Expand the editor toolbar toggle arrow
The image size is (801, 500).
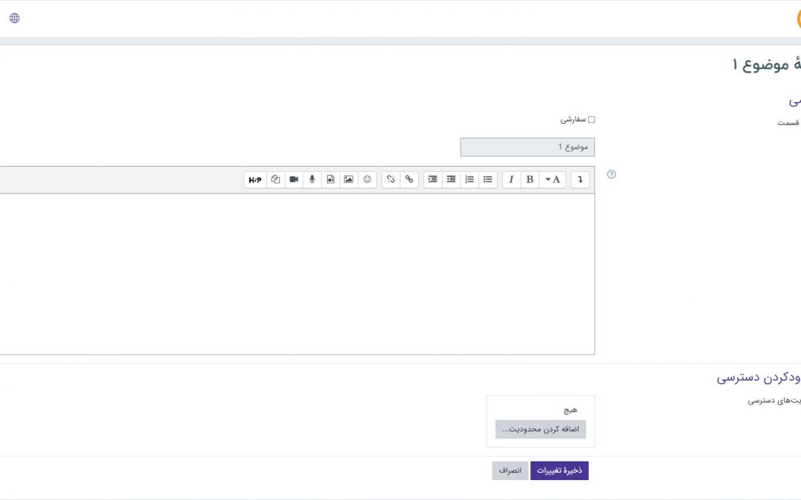coord(580,179)
